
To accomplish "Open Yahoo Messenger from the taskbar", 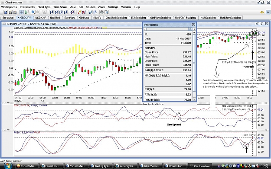I will tap(26, 166).
